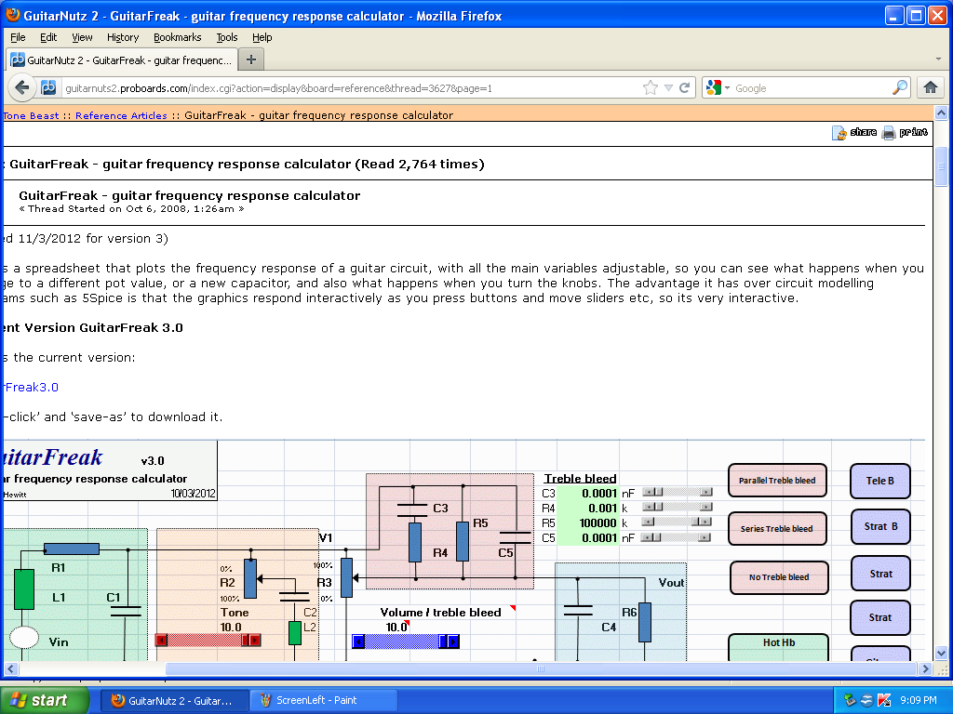Click the share link text
Viewport: 953px width, 714px height.
pos(863,132)
